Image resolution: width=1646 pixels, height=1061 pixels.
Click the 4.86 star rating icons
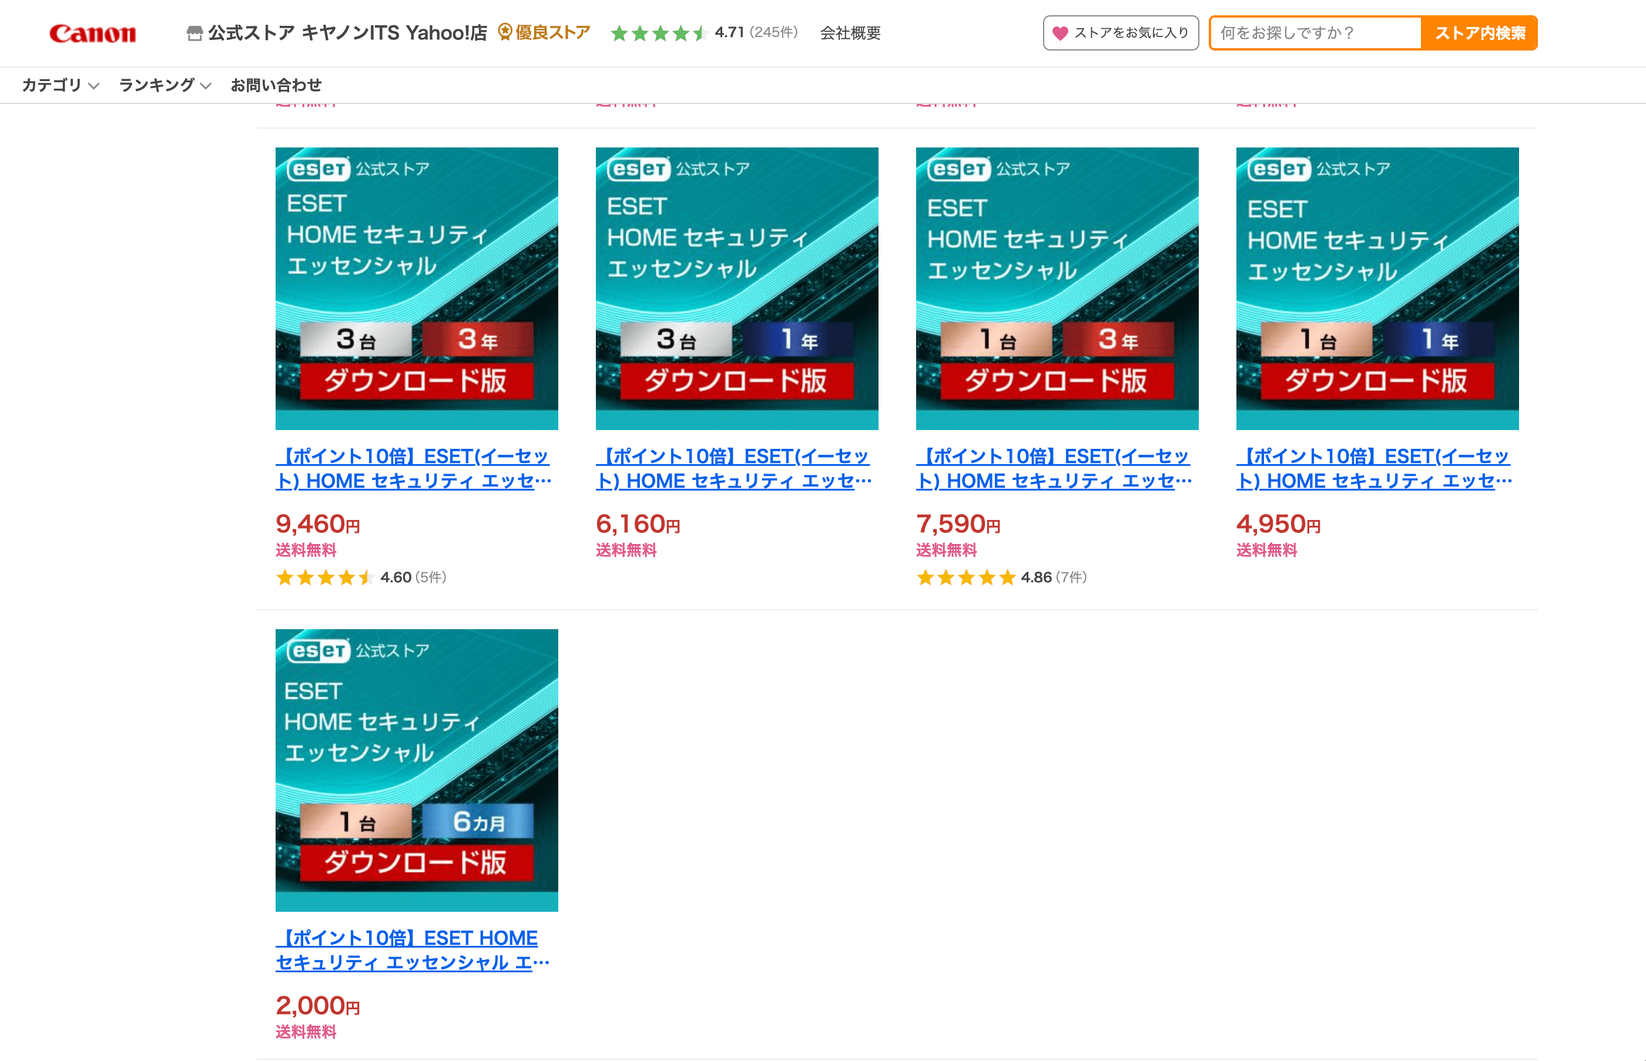coord(966,577)
